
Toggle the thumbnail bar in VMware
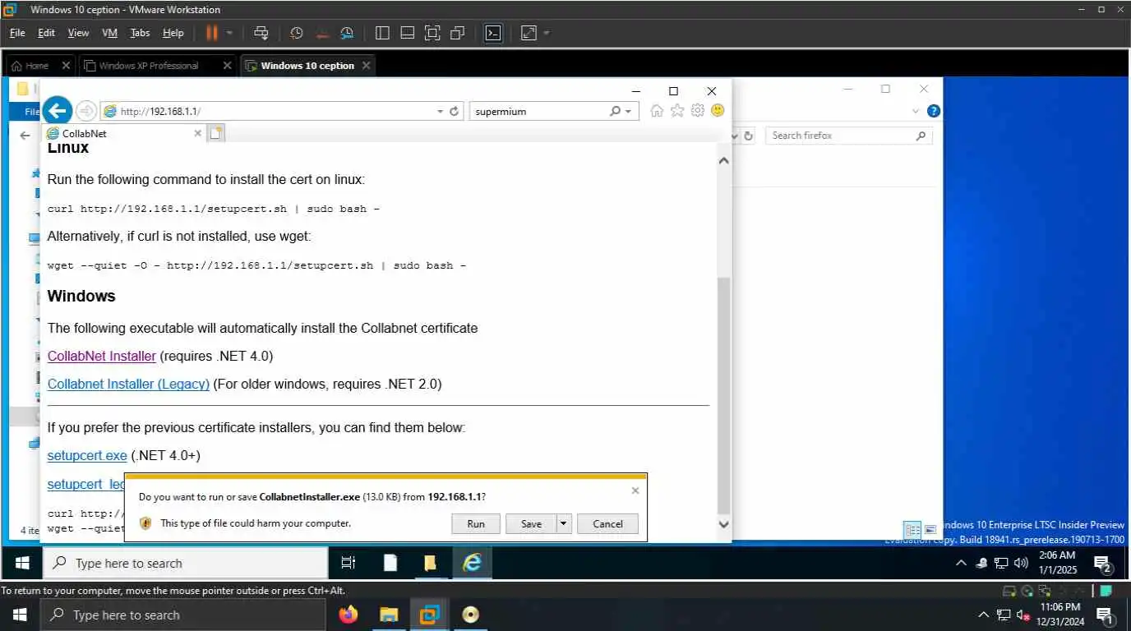407,33
